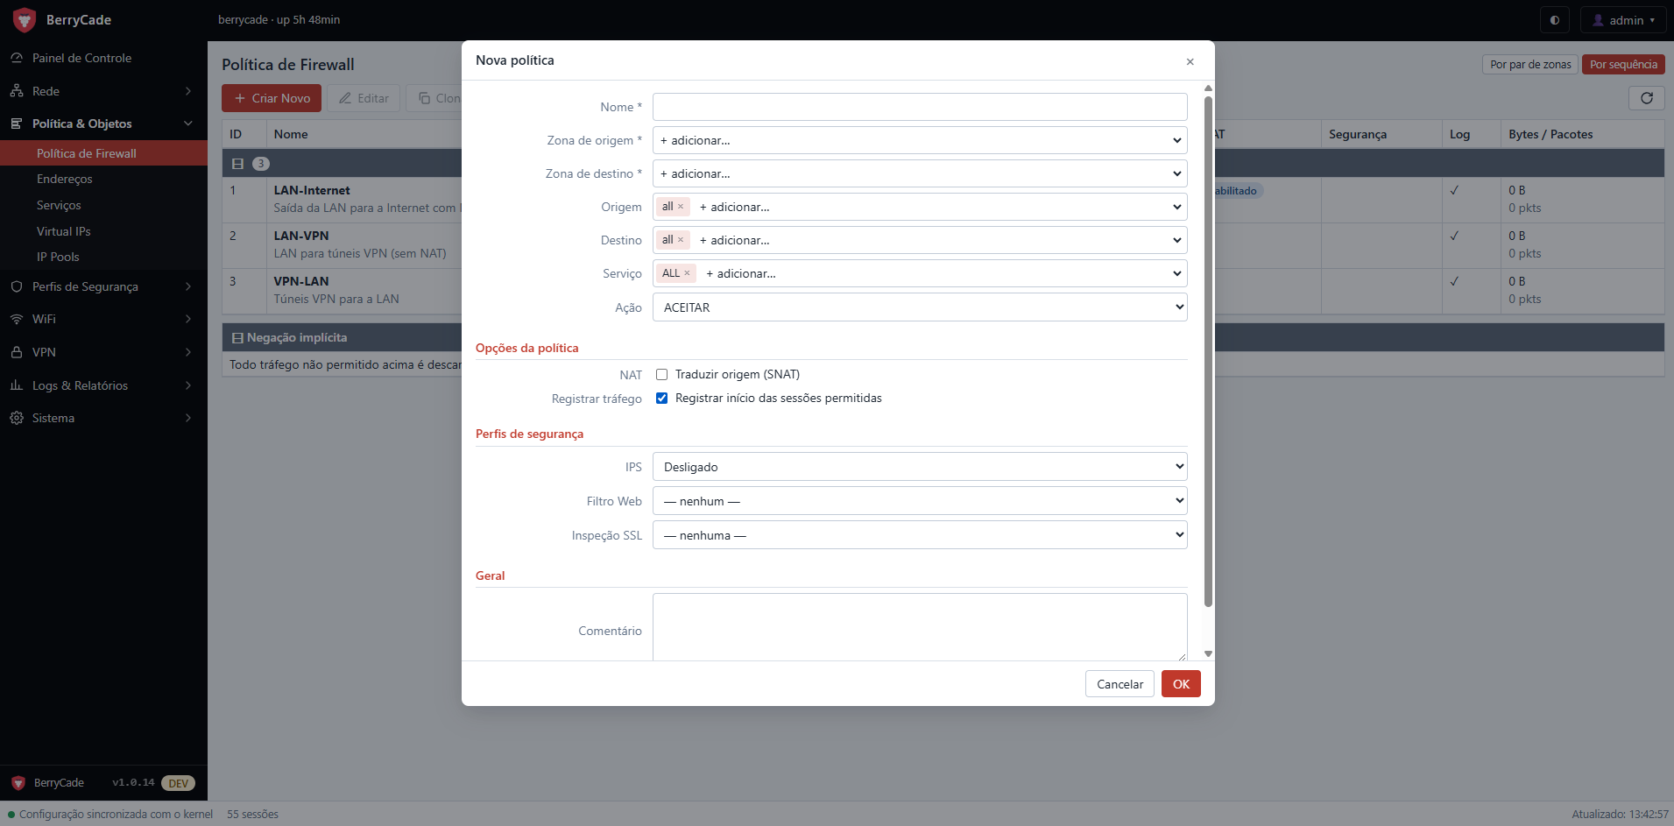The height and width of the screenshot is (826, 1674).
Task: Collapse Política & Objetos menu chevron
Action: tap(188, 124)
